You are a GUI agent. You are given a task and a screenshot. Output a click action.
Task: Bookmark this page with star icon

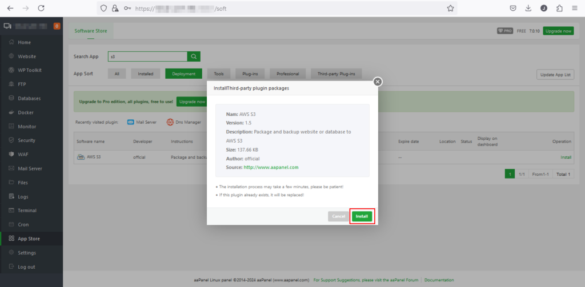click(x=450, y=9)
